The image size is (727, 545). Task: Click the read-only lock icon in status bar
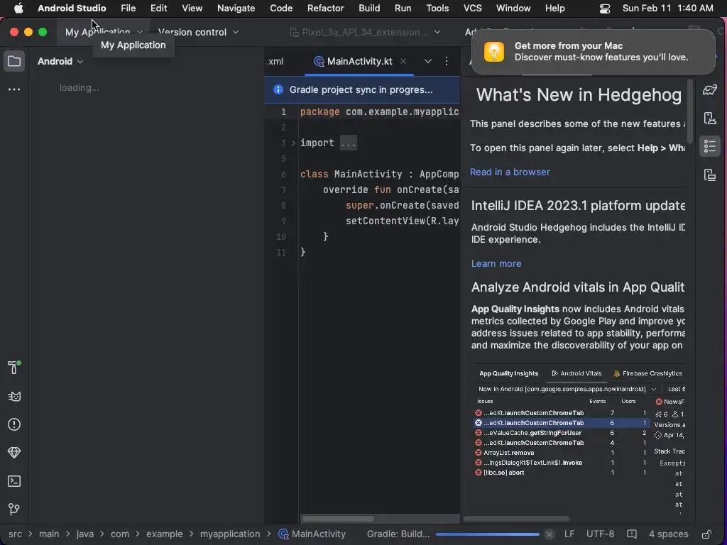point(706,534)
